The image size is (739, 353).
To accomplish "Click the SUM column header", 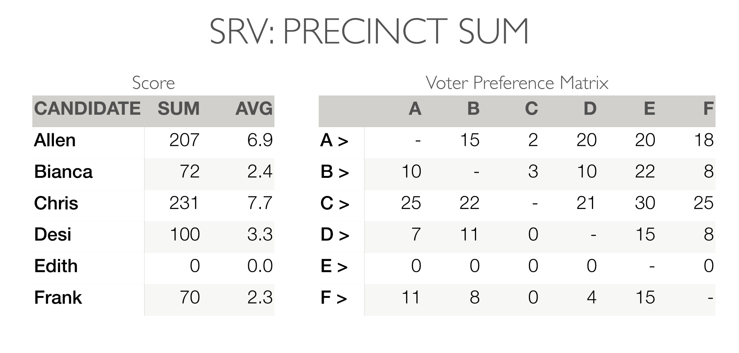I will [x=179, y=109].
